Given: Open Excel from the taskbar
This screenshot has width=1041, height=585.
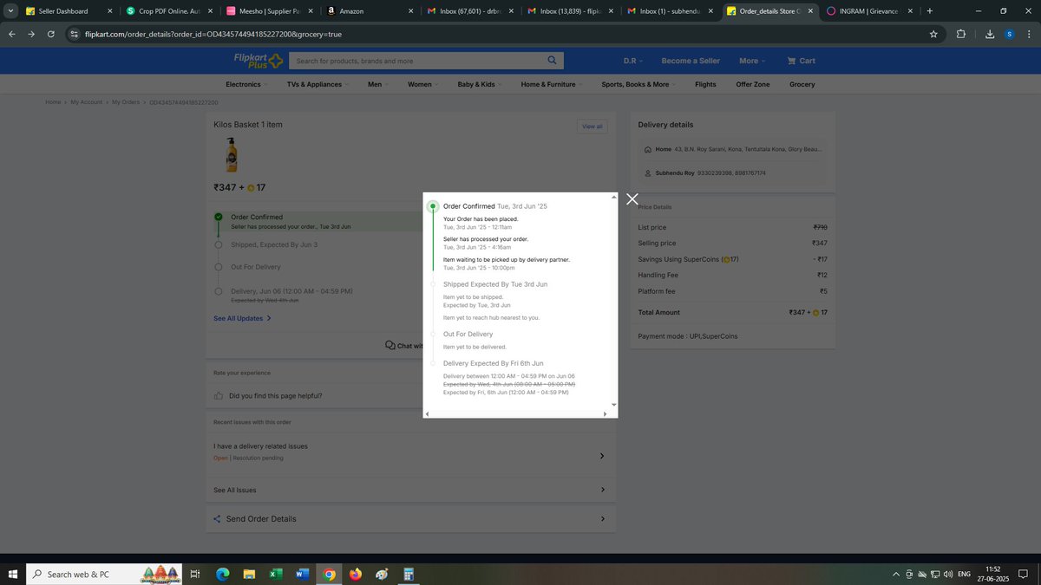Looking at the screenshot, I should coord(276,574).
